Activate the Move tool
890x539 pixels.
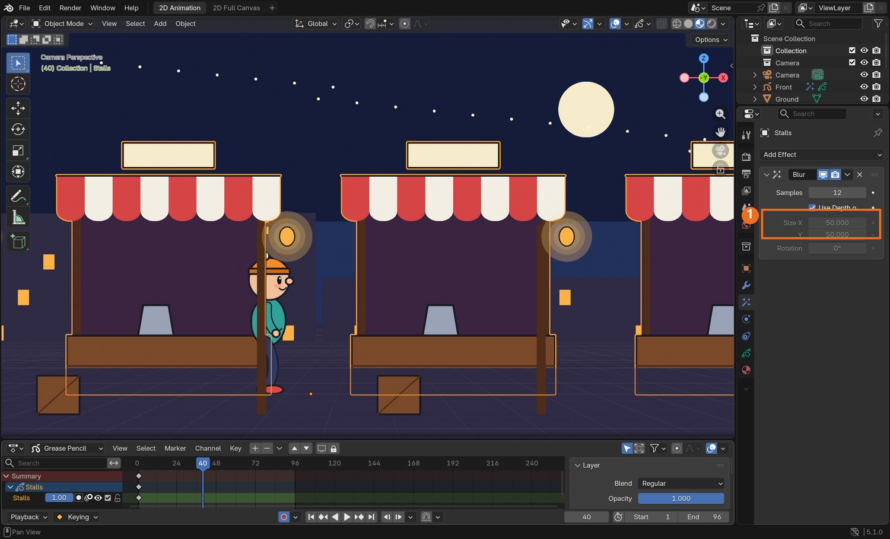[18, 108]
